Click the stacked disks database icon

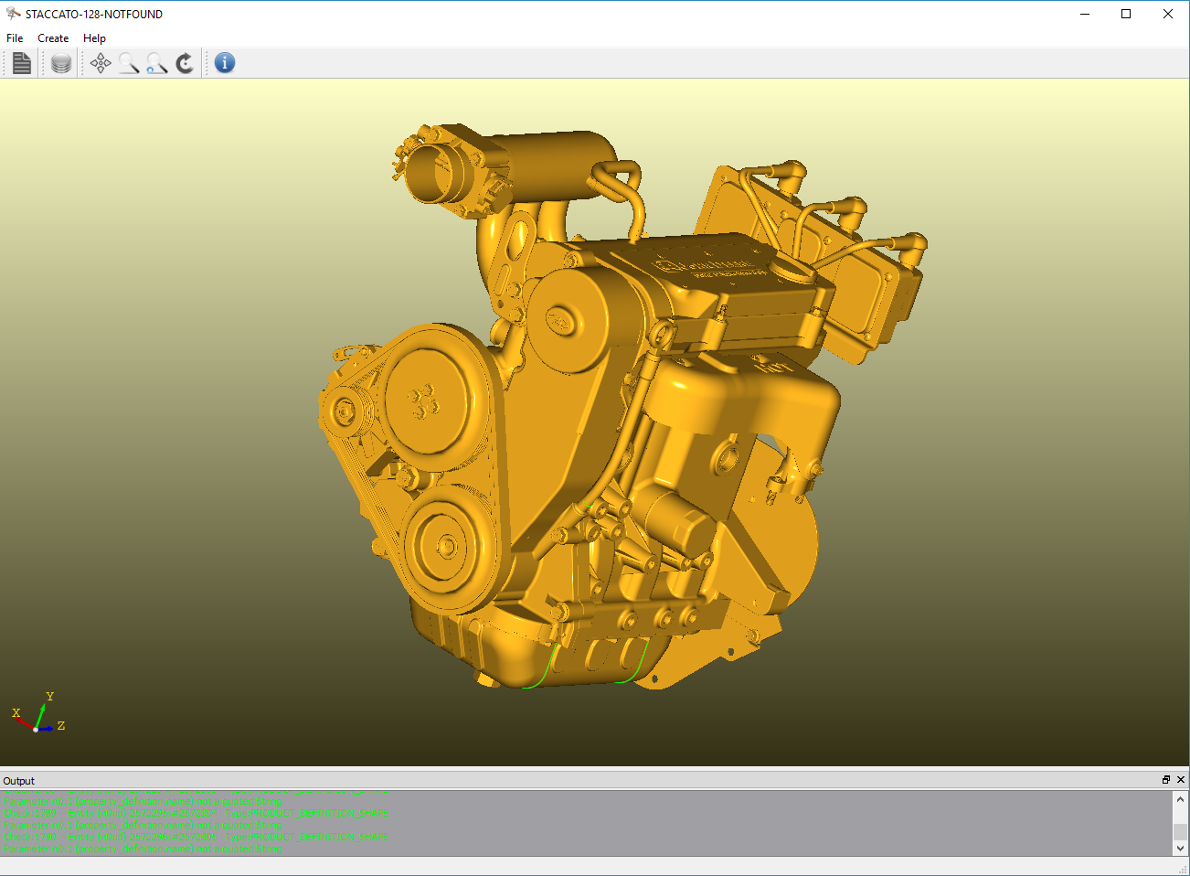tap(61, 63)
